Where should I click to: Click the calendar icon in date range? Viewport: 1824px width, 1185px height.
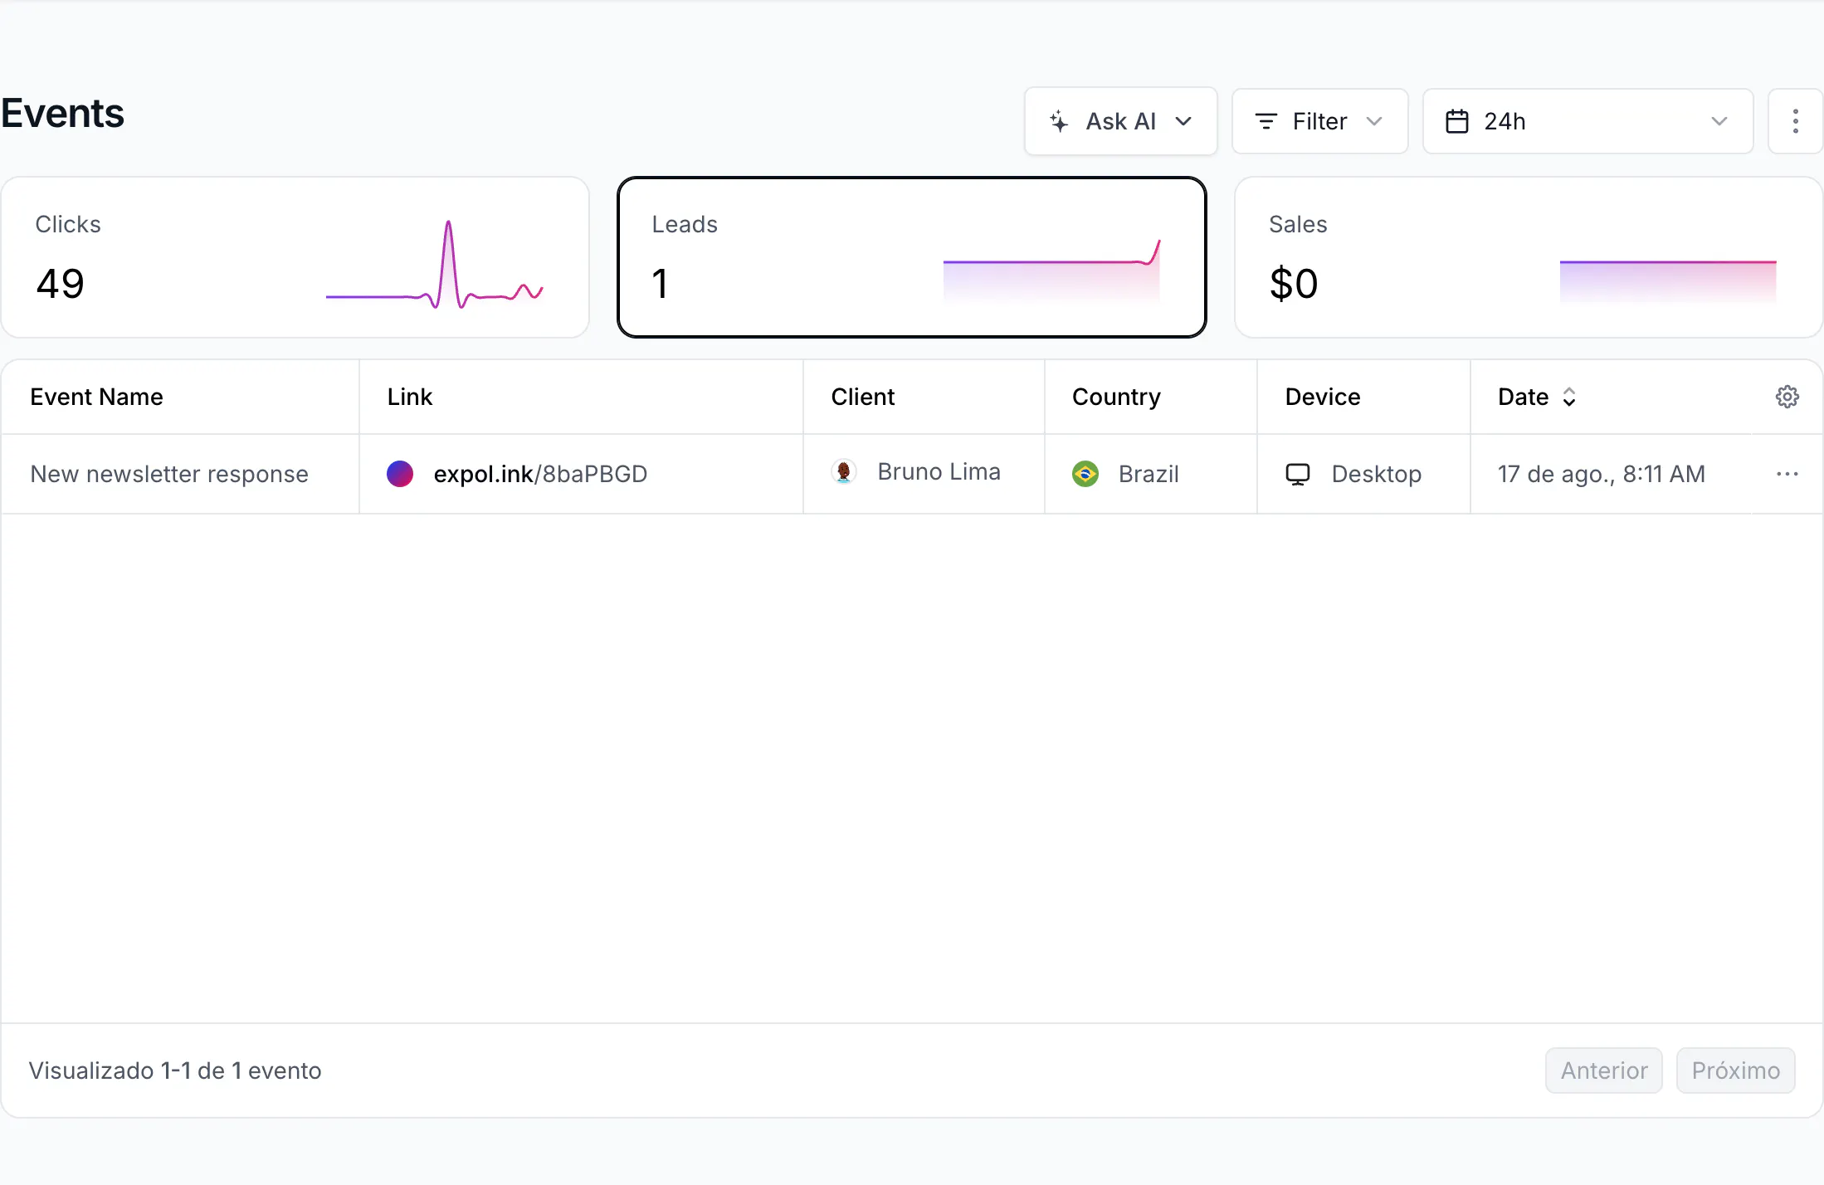click(1457, 121)
